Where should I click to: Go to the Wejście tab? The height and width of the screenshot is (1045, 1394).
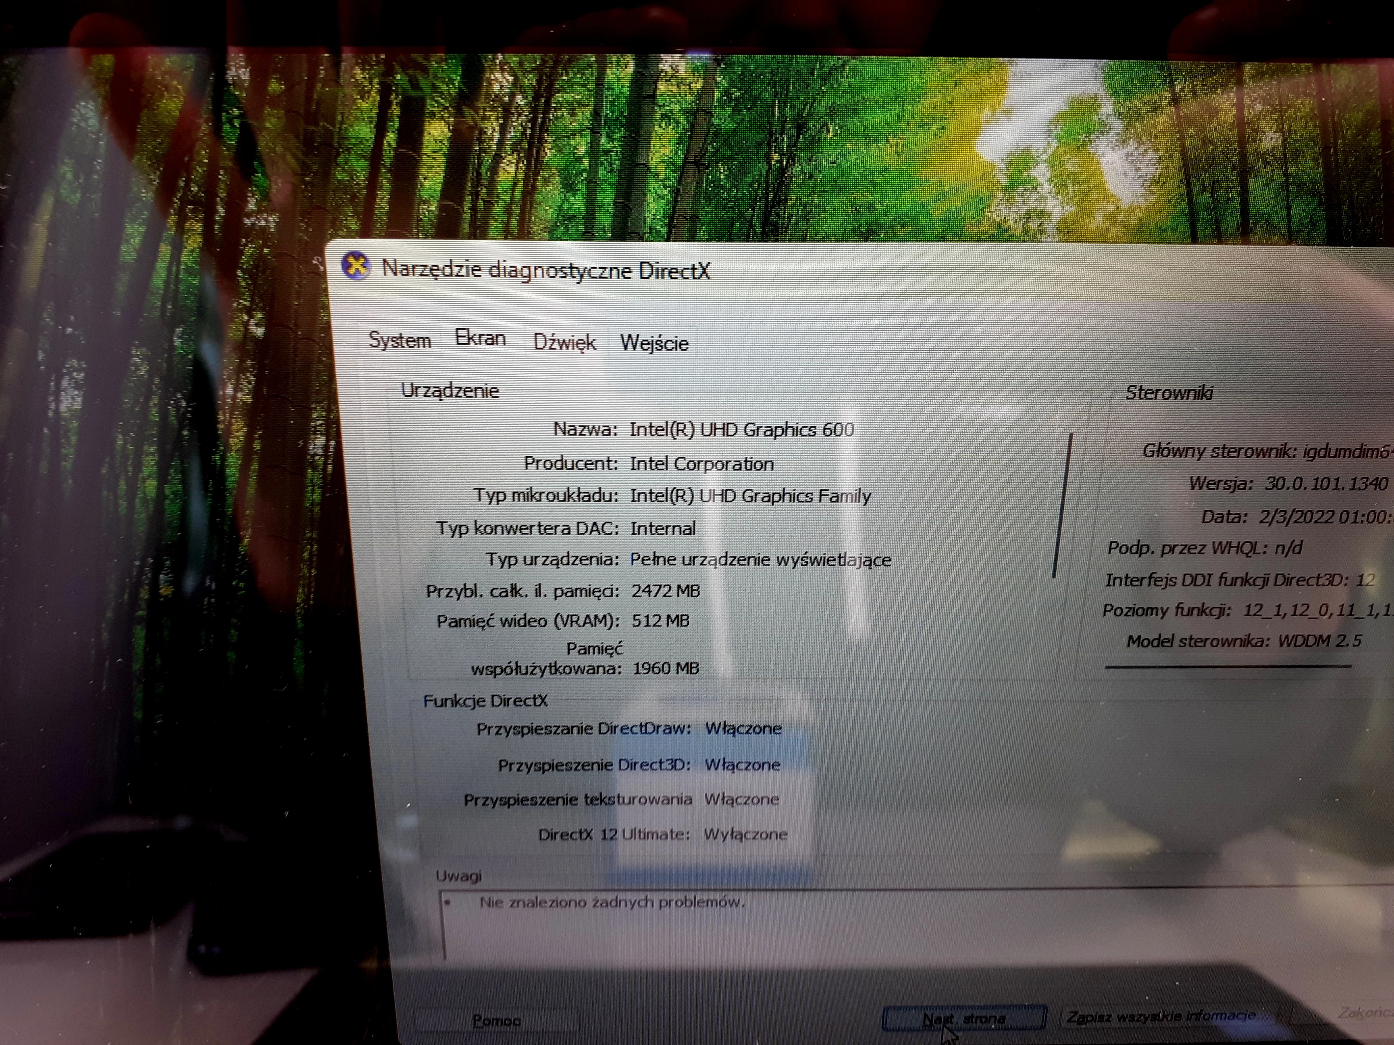click(654, 343)
